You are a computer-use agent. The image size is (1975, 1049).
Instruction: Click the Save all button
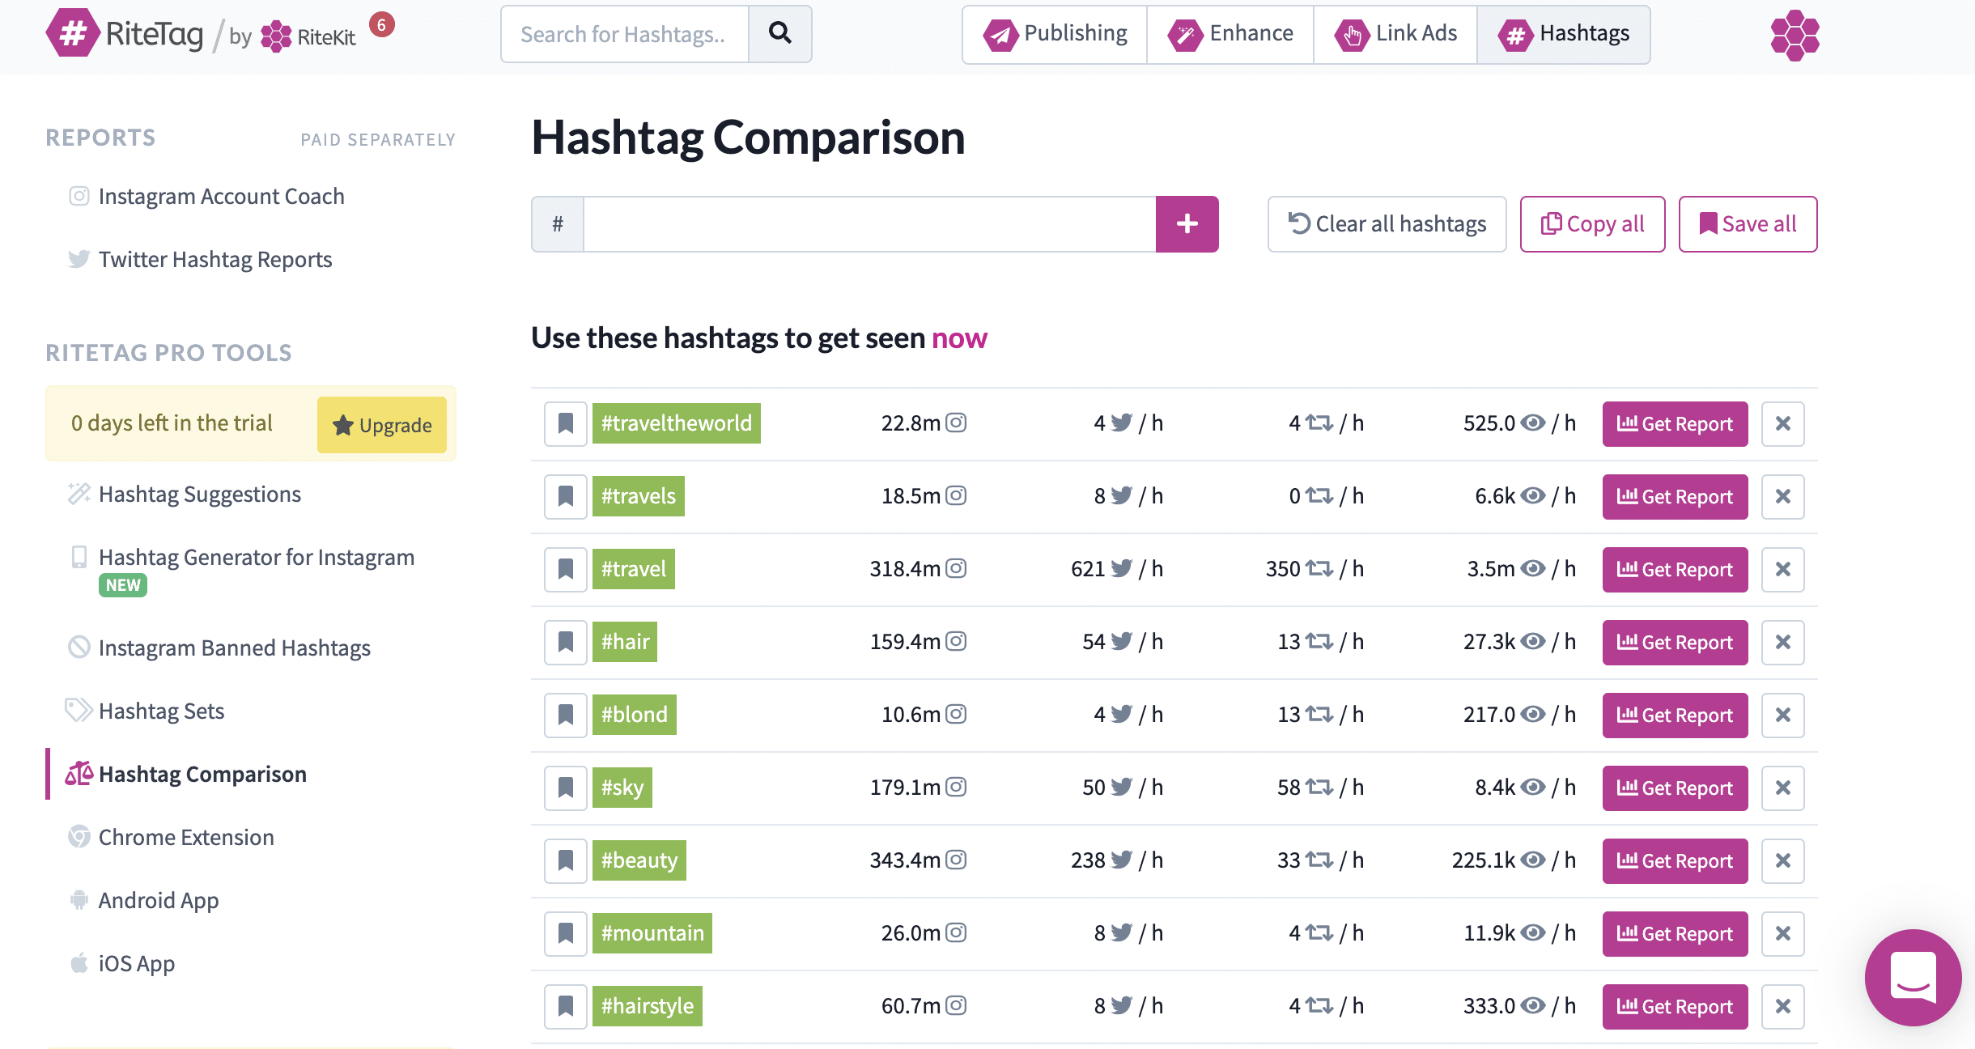(1747, 223)
